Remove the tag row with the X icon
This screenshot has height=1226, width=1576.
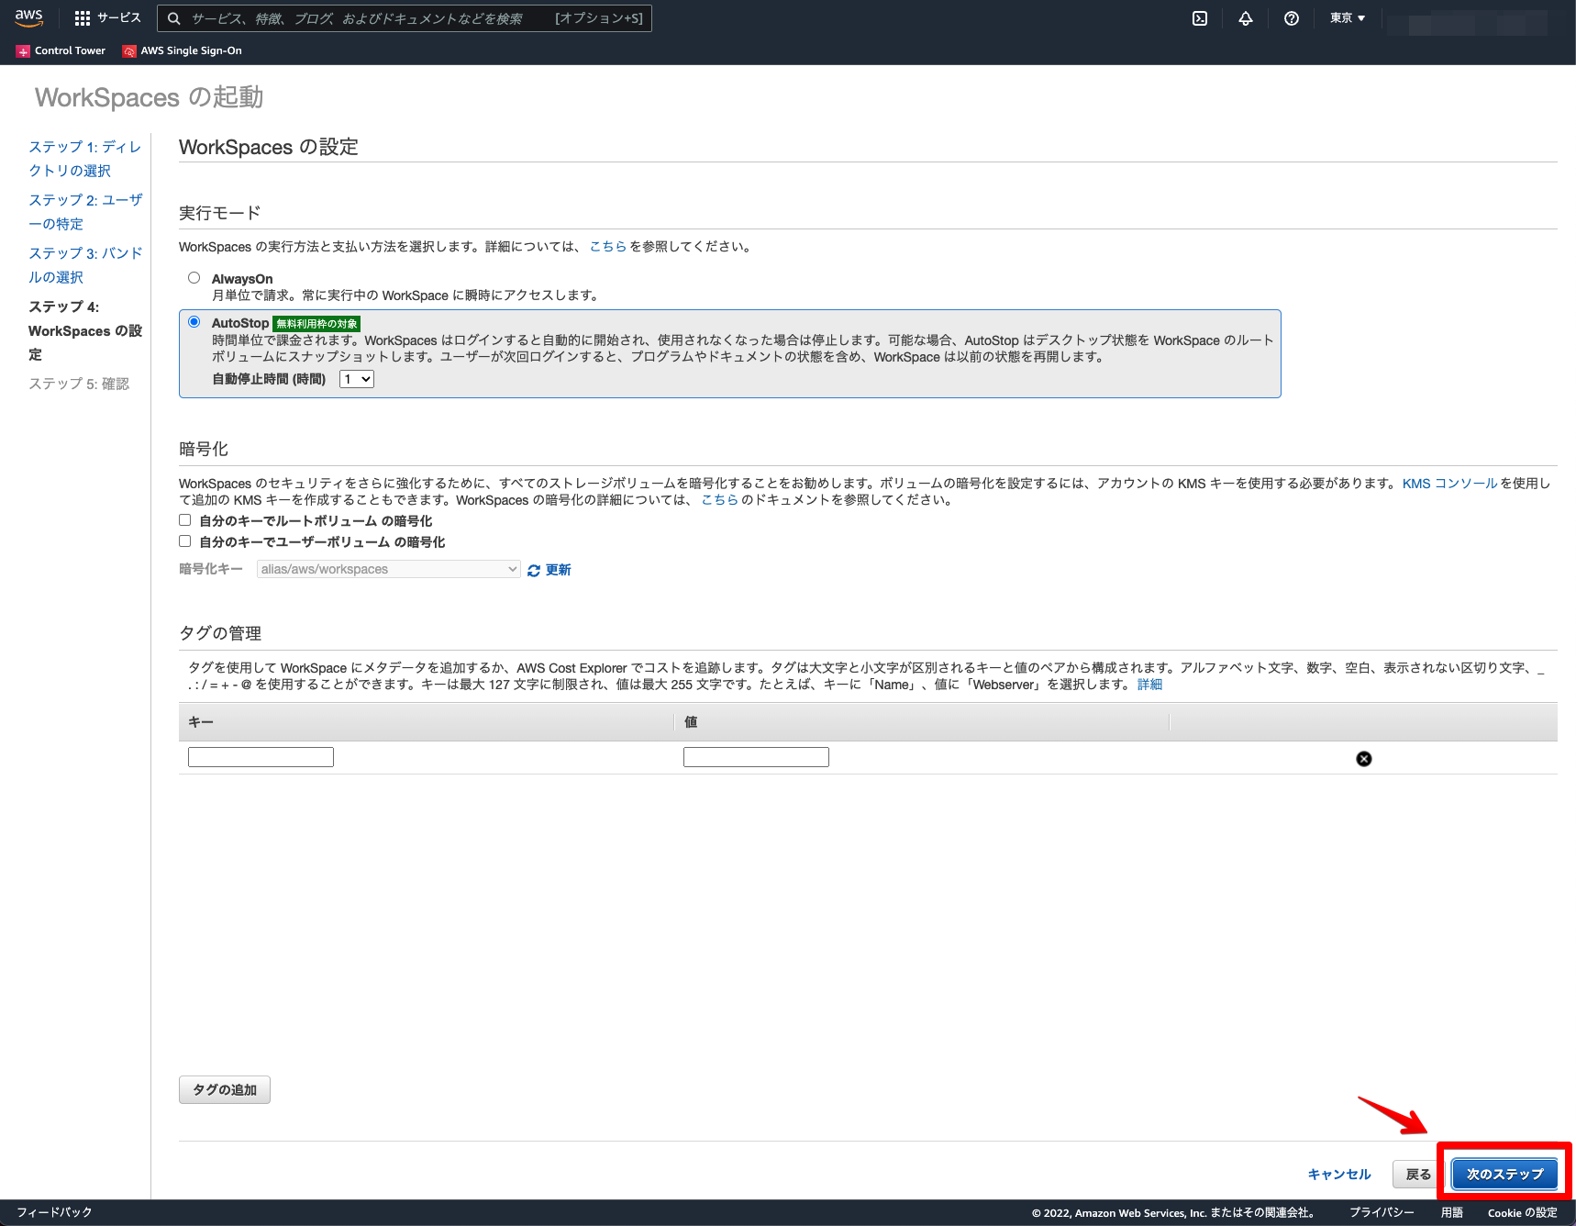pyautogui.click(x=1363, y=758)
